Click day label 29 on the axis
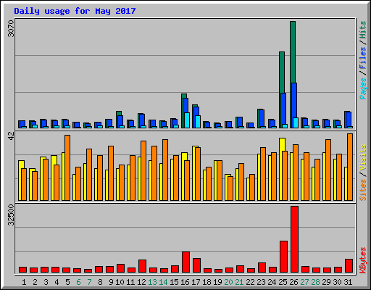This screenshot has width=371, height=290. tap(326, 282)
